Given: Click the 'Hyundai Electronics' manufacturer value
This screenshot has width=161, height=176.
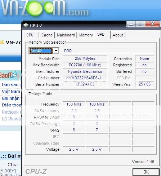Looking at the screenshot, I should (x=85, y=71).
